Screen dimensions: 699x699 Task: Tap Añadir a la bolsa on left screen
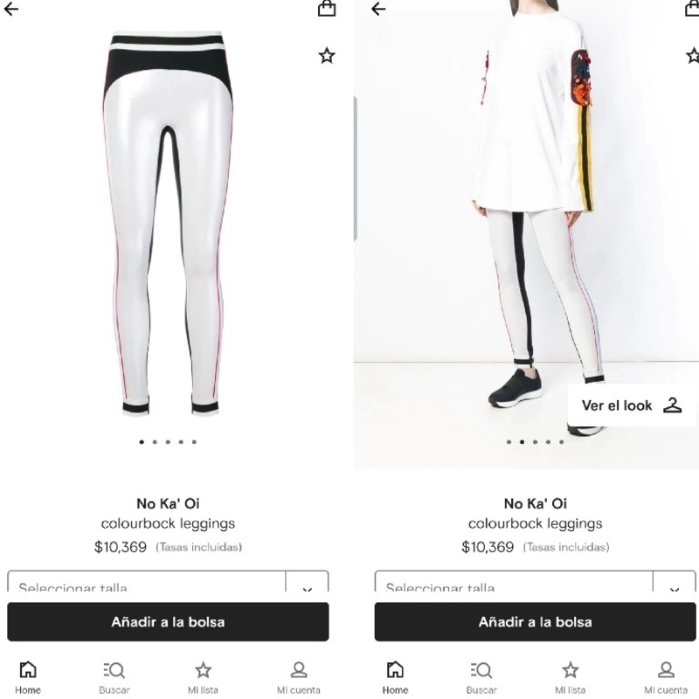pyautogui.click(x=168, y=622)
